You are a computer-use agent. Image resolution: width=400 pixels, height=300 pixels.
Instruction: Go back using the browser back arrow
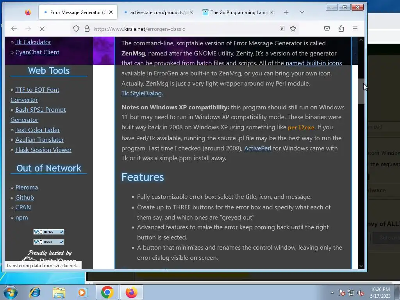(14, 29)
